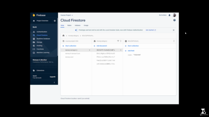The image size is (209, 117).
Task: Switch to the Rules tab
Action: click(69, 25)
